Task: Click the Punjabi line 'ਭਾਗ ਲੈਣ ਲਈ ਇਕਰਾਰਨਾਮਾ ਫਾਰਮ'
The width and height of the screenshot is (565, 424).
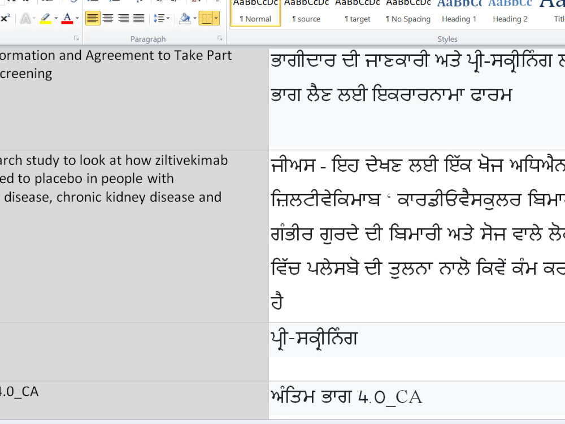Action: tap(392, 95)
